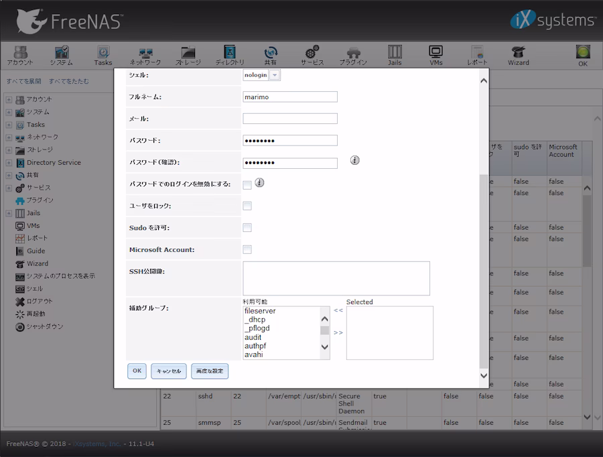Expand Tasks node in sidebar tree
The image size is (603, 457).
point(9,125)
